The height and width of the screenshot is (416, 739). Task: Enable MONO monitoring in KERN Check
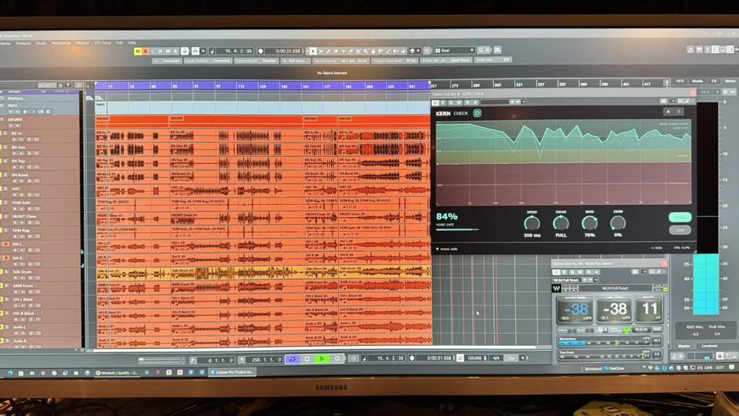pyautogui.click(x=680, y=217)
